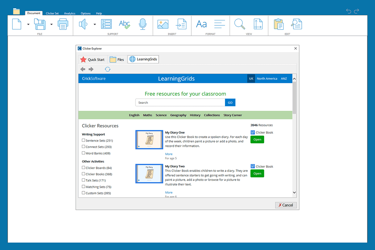The height and width of the screenshot is (250, 375).
Task: Click the spell check Abc icon
Action: [x=124, y=24]
